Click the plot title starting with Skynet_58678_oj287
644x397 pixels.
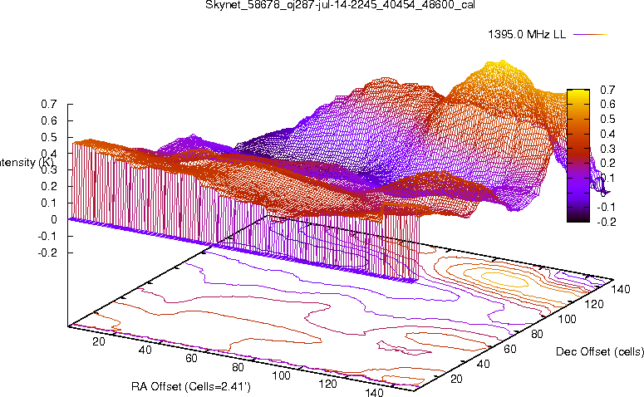(340, 5)
